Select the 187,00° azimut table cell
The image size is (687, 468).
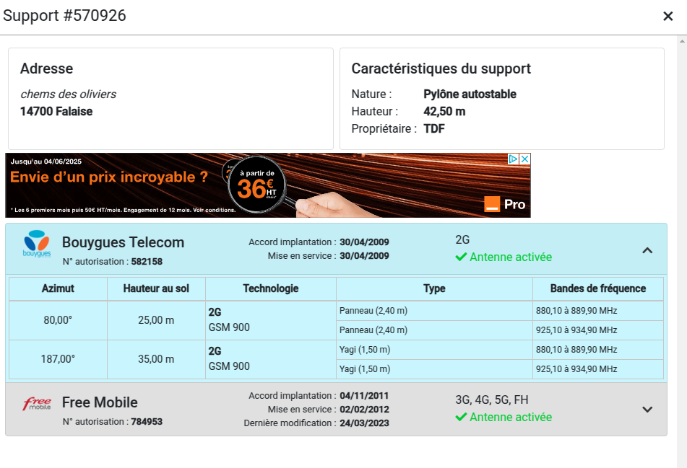click(58, 359)
